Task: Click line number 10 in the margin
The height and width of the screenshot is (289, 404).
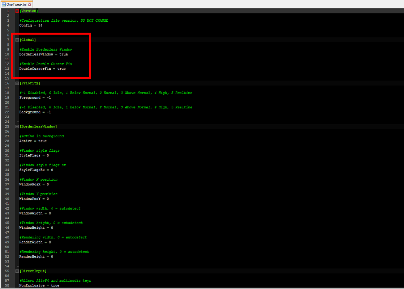Action: pyautogui.click(x=7, y=54)
